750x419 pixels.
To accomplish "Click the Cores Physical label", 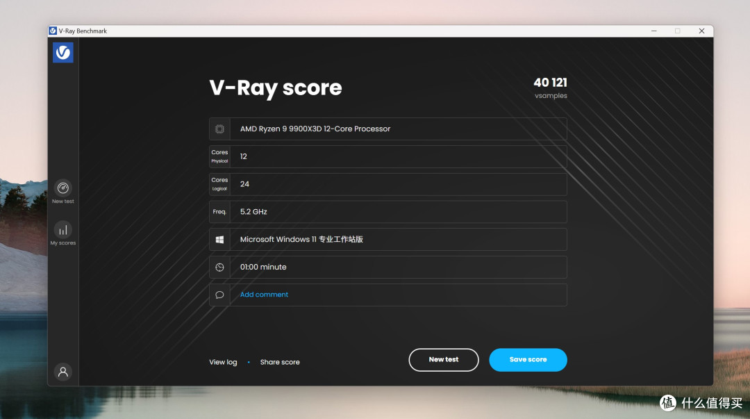I will (x=219, y=156).
